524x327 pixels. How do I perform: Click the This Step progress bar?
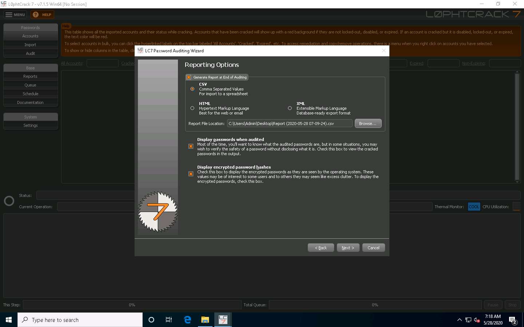click(132, 305)
